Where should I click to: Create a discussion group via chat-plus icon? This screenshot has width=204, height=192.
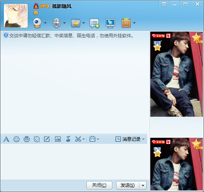pyautogui.click(x=95, y=23)
